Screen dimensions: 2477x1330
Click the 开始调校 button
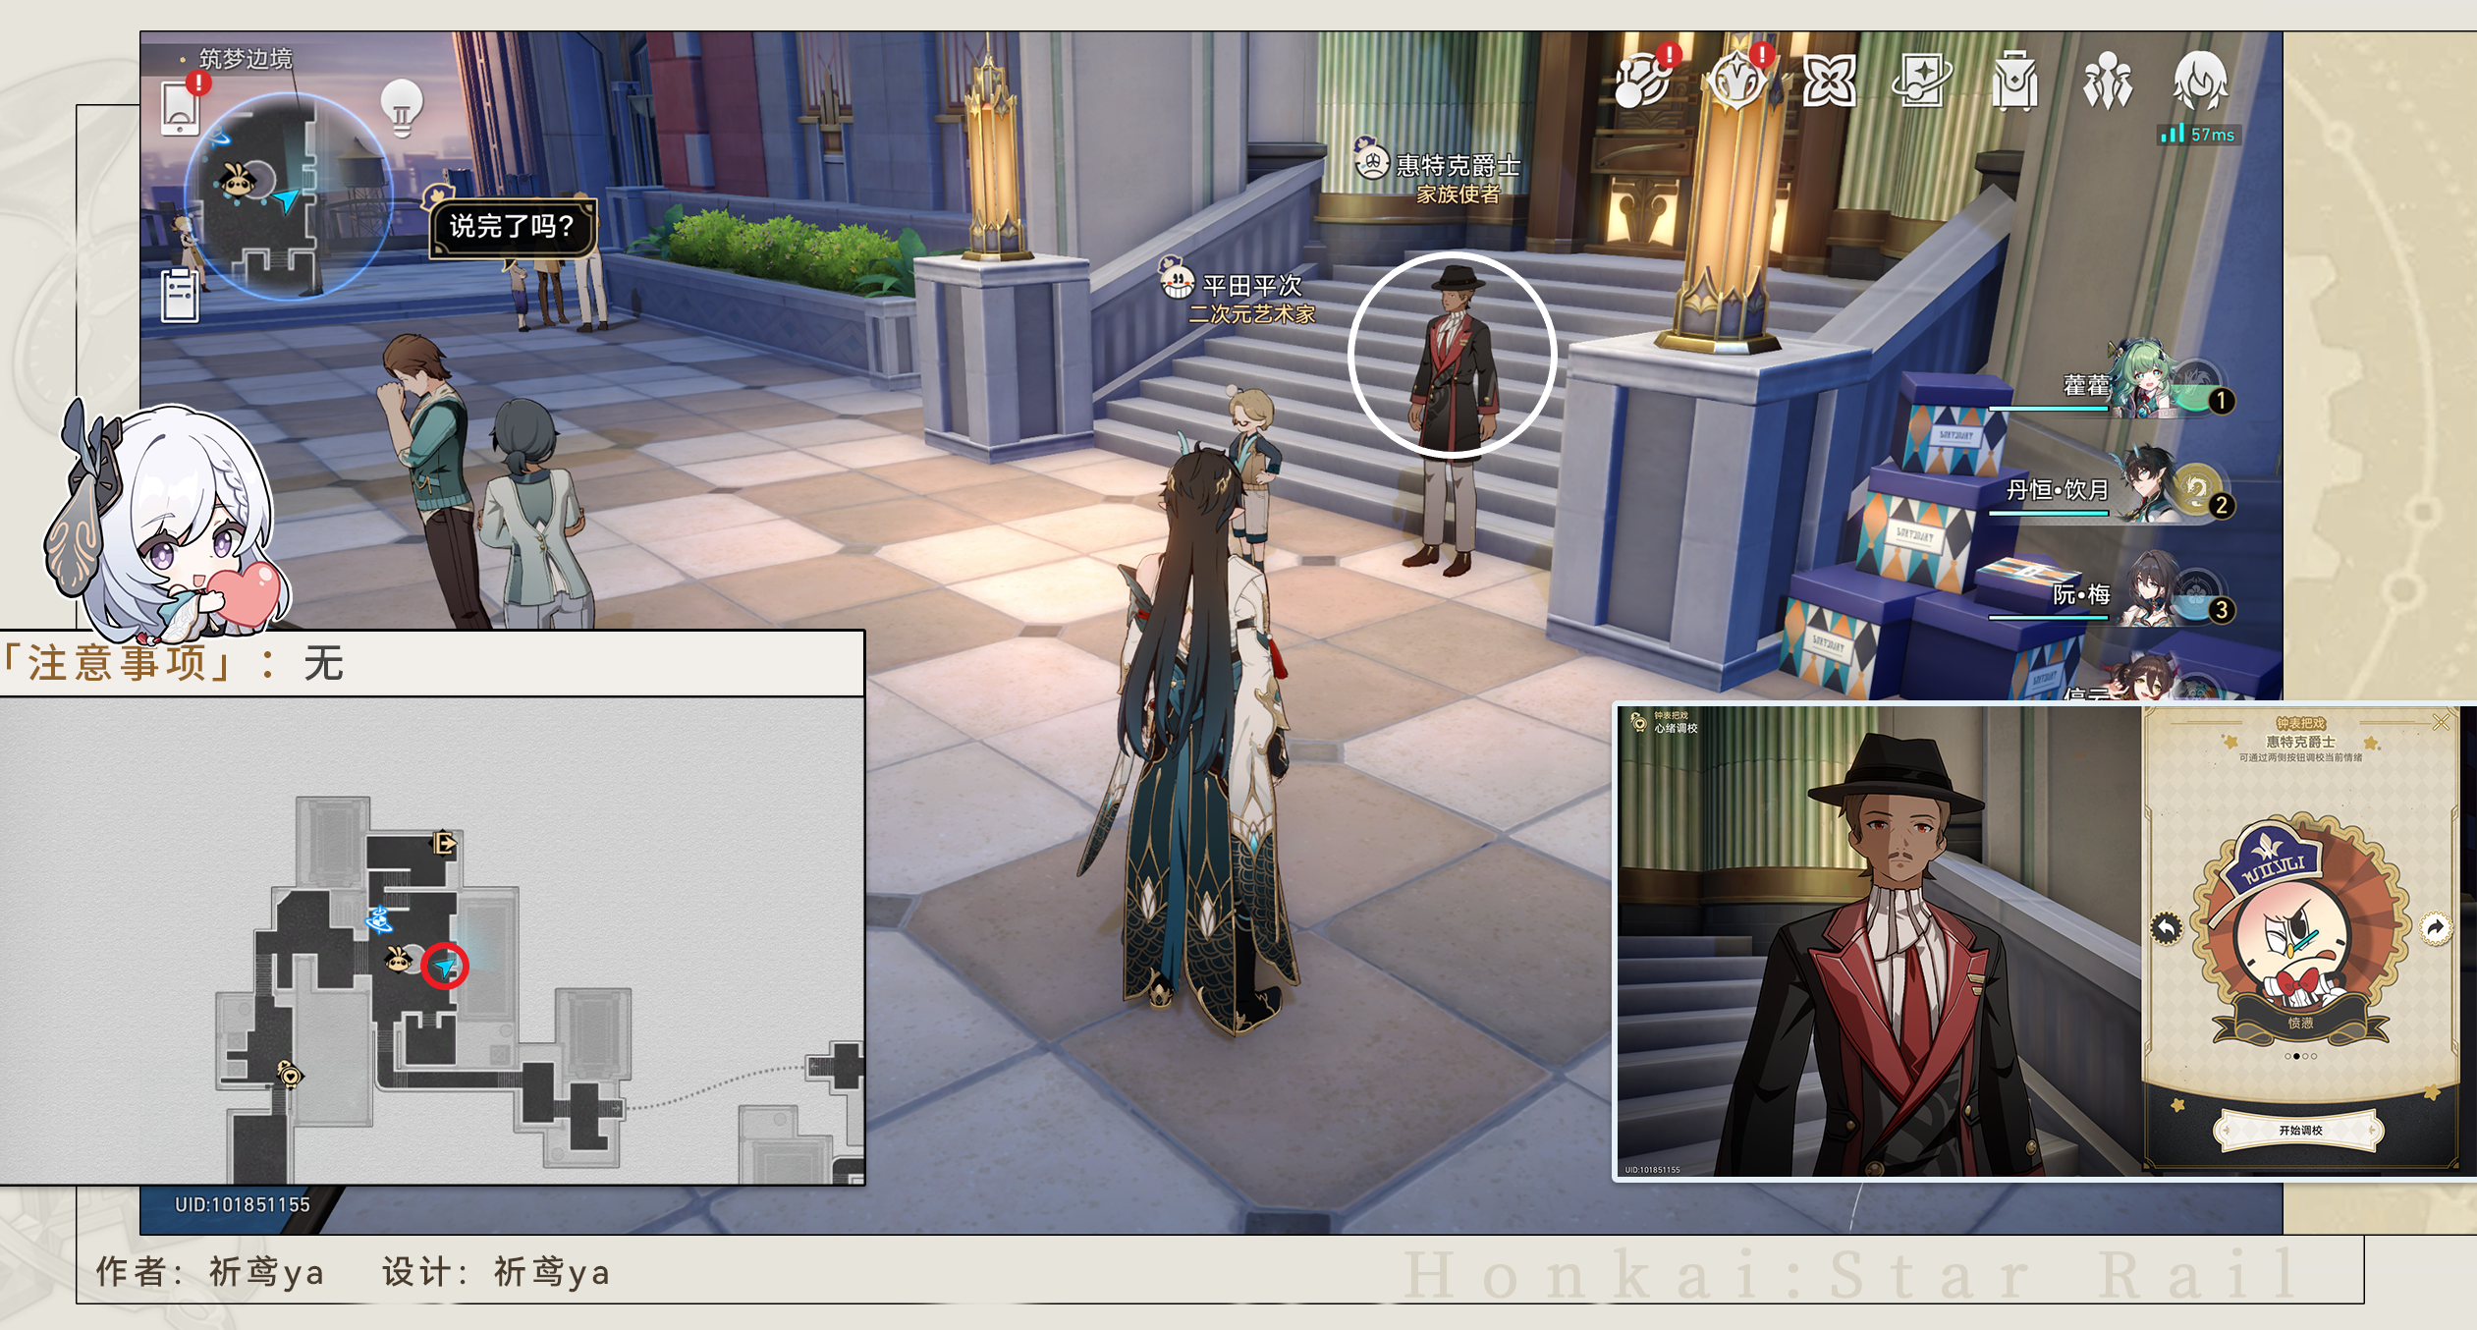[x=2299, y=1130]
